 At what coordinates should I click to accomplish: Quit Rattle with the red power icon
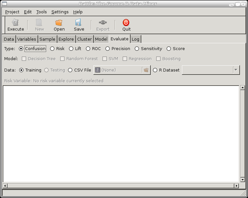coord(126,22)
